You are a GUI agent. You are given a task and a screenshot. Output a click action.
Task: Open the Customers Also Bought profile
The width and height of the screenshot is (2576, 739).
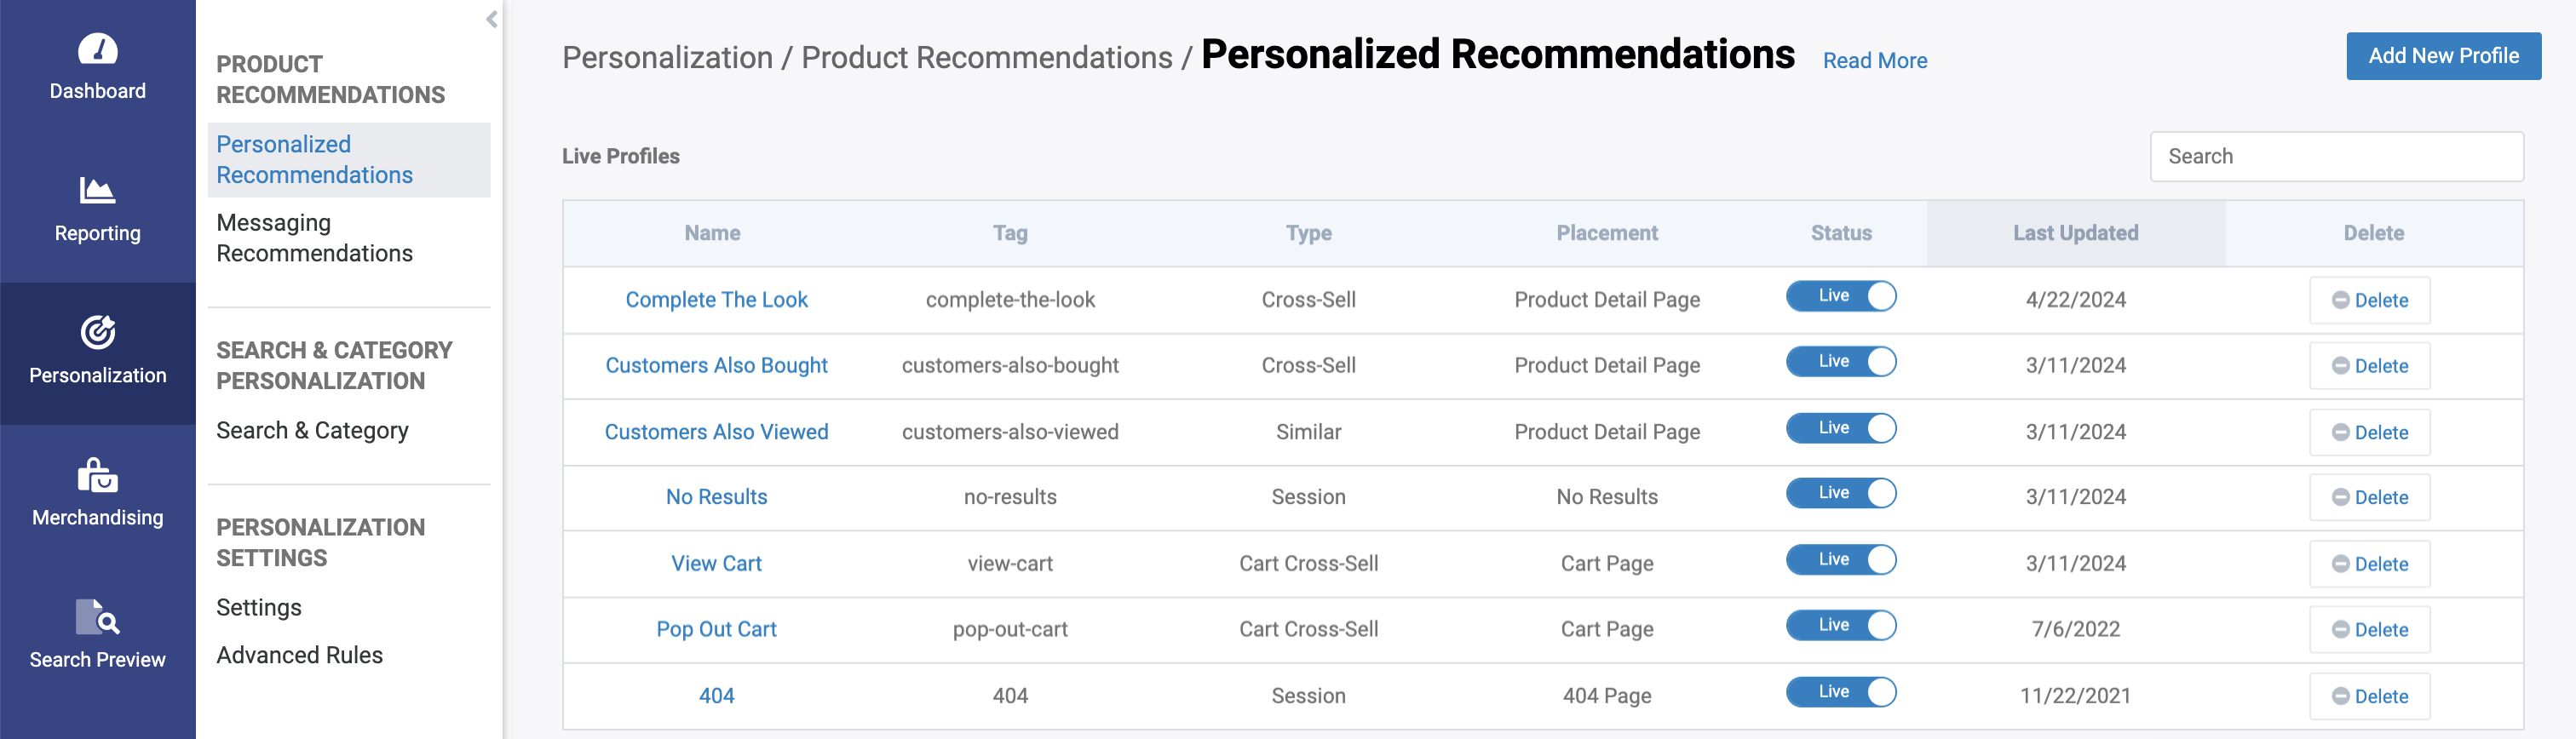click(x=716, y=366)
